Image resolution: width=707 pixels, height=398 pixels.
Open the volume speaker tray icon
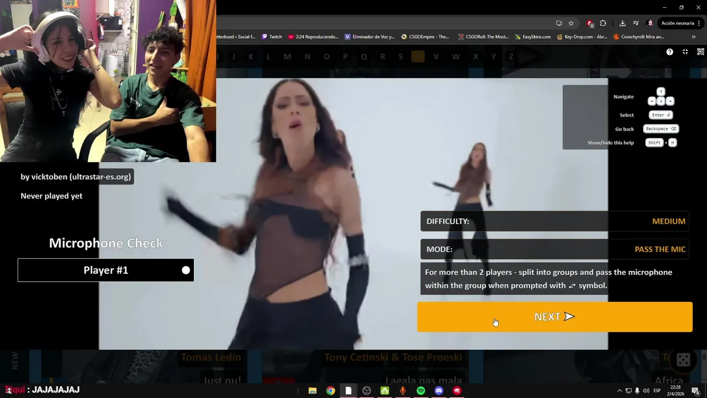point(646,391)
